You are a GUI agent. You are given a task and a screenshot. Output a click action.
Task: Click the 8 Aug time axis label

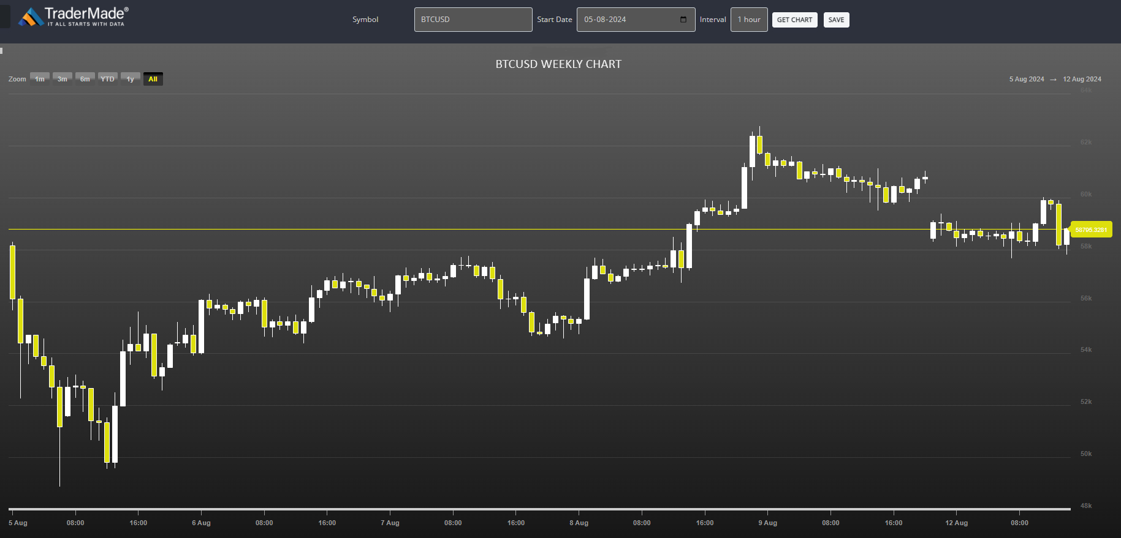[x=579, y=523]
